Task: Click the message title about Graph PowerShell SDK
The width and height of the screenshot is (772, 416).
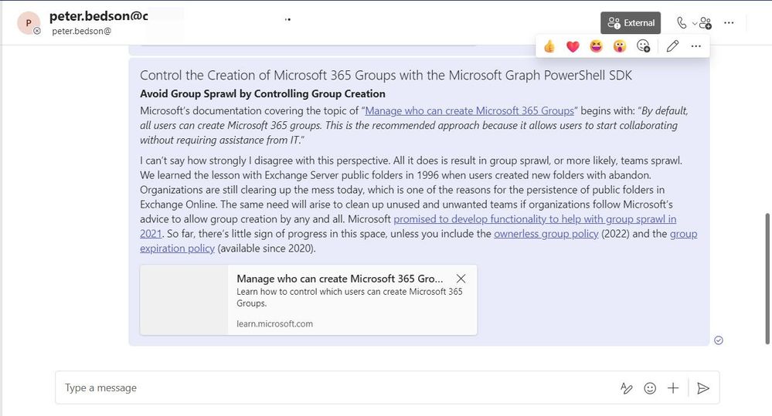Action: [x=386, y=75]
